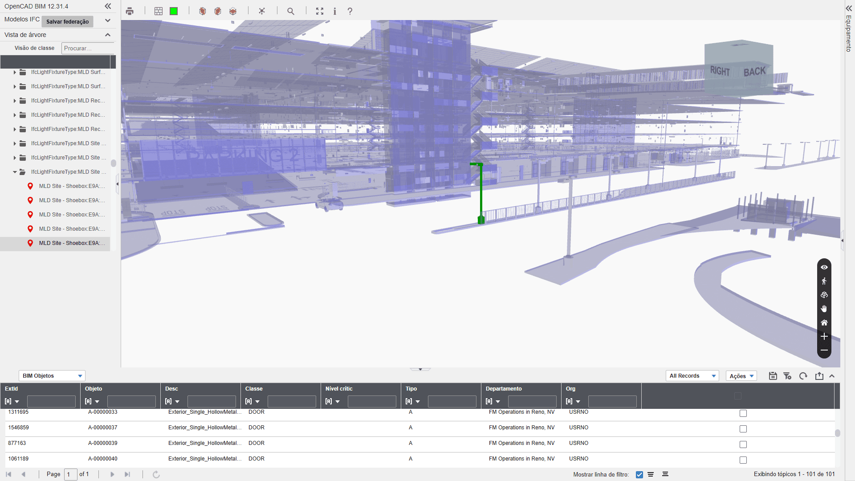Zoom in with the plus icon
Image resolution: width=855 pixels, height=481 pixels.
(824, 336)
